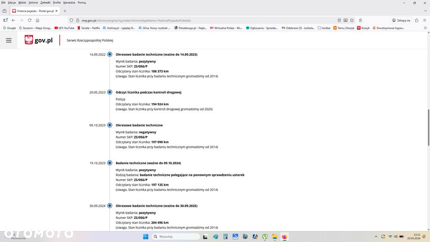Open the toolbar bookmarks folder
This screenshot has height=242, width=430.
coord(324,28)
